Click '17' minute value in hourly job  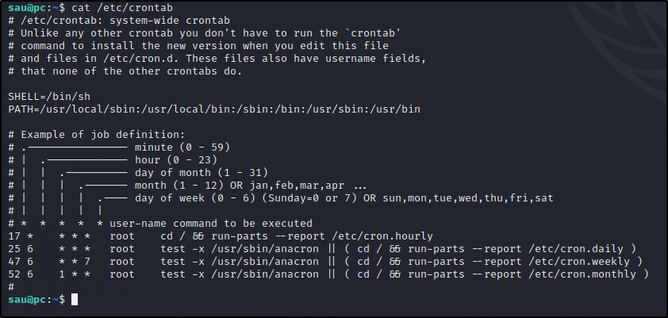coord(14,236)
